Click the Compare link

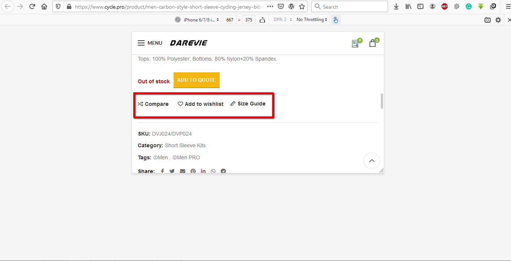[153, 104]
